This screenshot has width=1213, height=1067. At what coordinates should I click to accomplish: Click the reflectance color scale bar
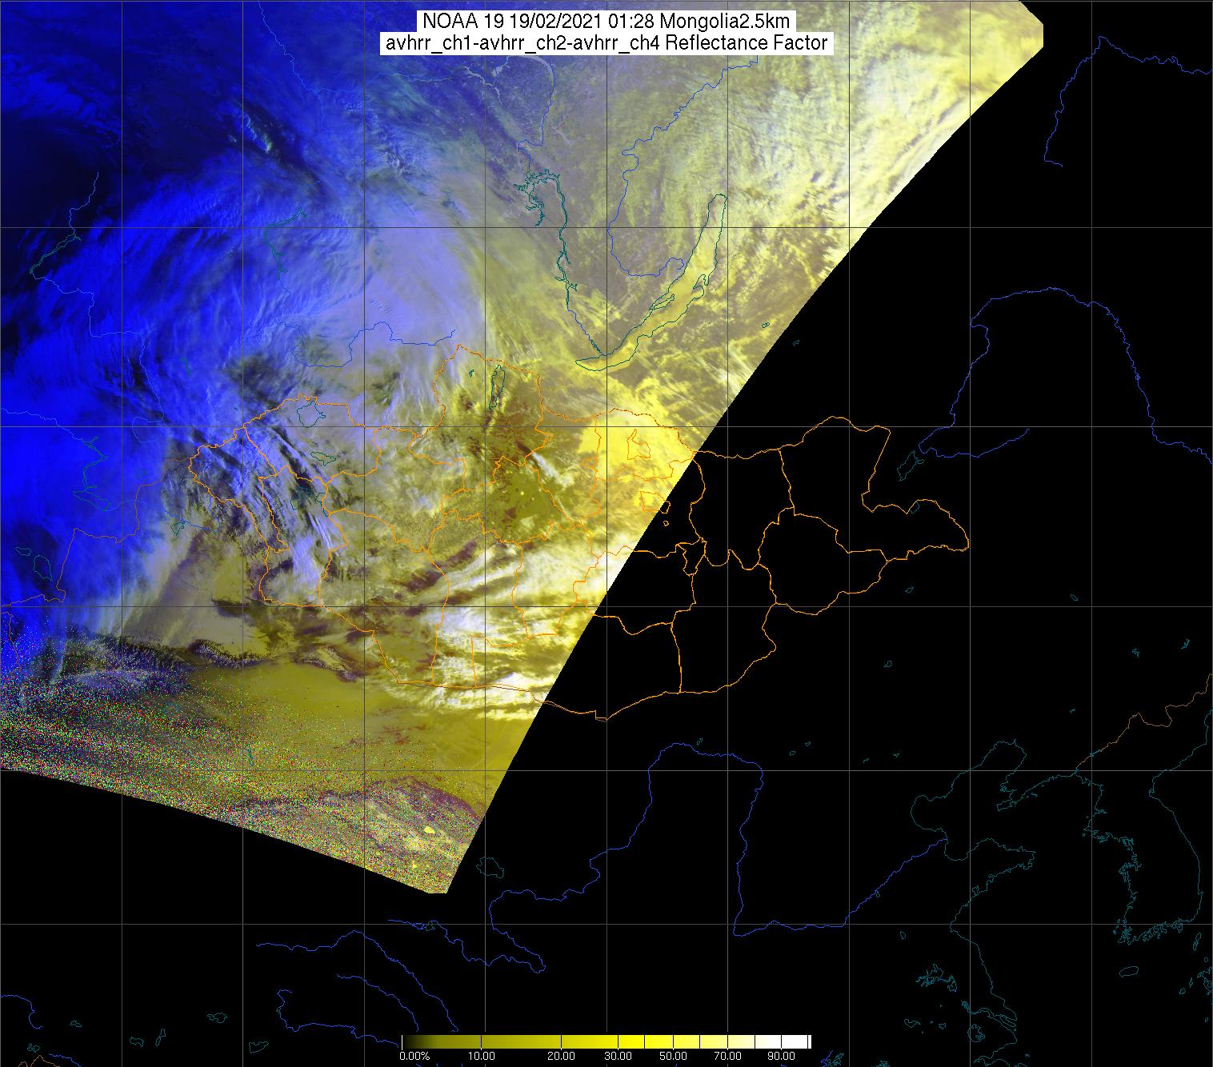pyautogui.click(x=606, y=1041)
